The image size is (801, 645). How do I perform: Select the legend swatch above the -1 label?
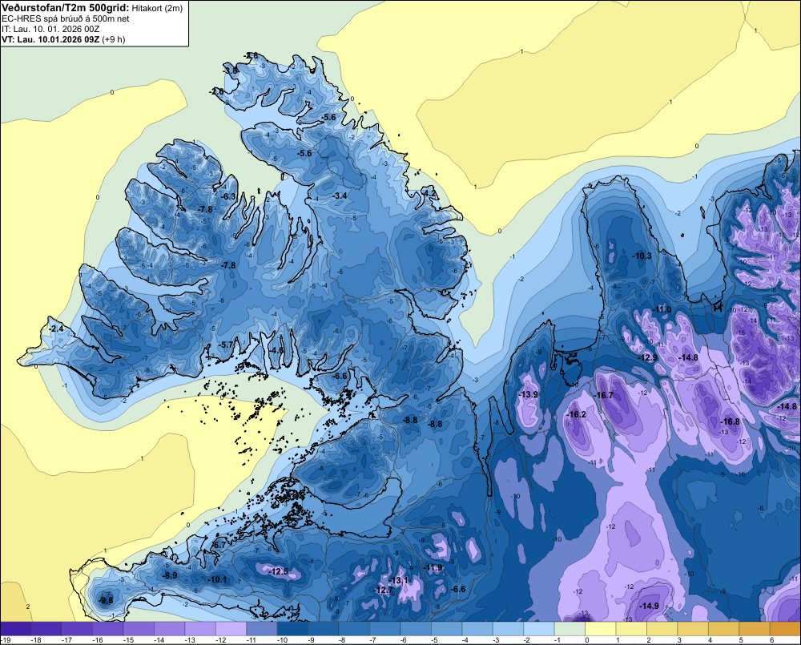tap(570, 629)
